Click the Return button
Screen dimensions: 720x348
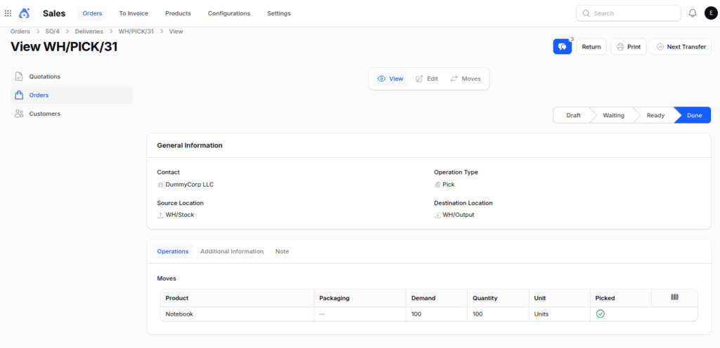pos(591,47)
